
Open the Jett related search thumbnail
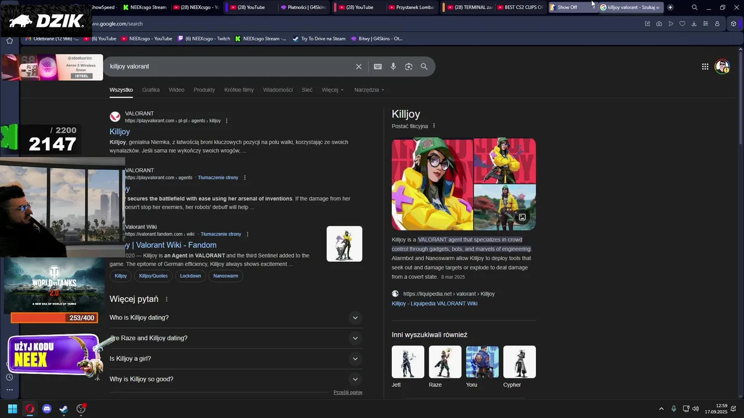pyautogui.click(x=408, y=362)
